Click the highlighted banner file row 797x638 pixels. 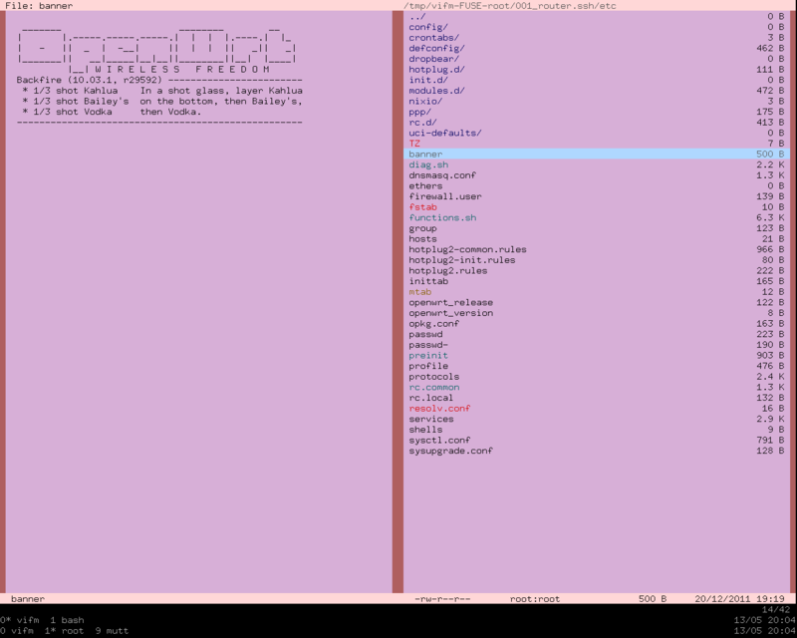pos(596,155)
